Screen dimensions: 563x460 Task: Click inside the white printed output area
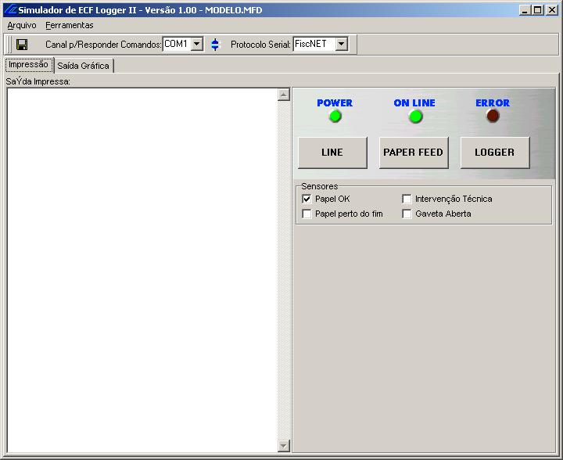[x=142, y=270]
